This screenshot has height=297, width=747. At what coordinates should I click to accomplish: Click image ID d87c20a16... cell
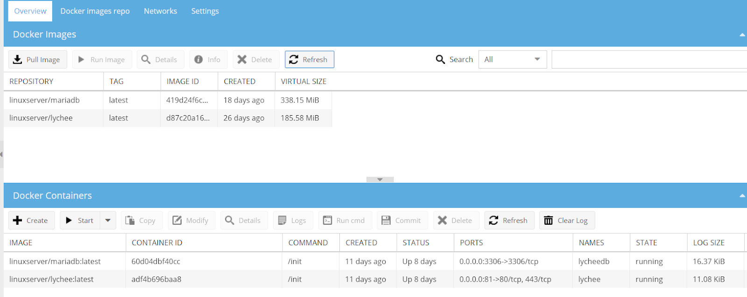pos(188,118)
